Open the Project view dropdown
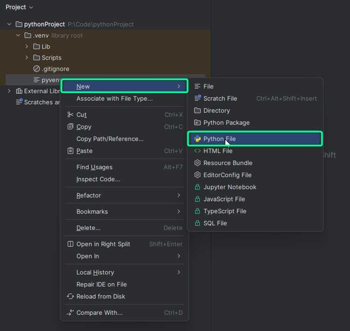 point(19,7)
